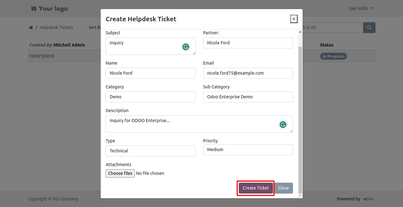Click the search magnifier button
Image resolution: width=403 pixels, height=207 pixels.
point(369,27)
